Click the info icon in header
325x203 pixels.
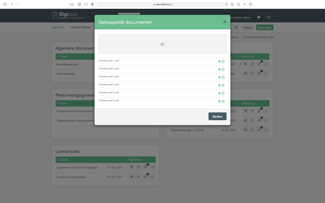pyautogui.click(x=259, y=17)
